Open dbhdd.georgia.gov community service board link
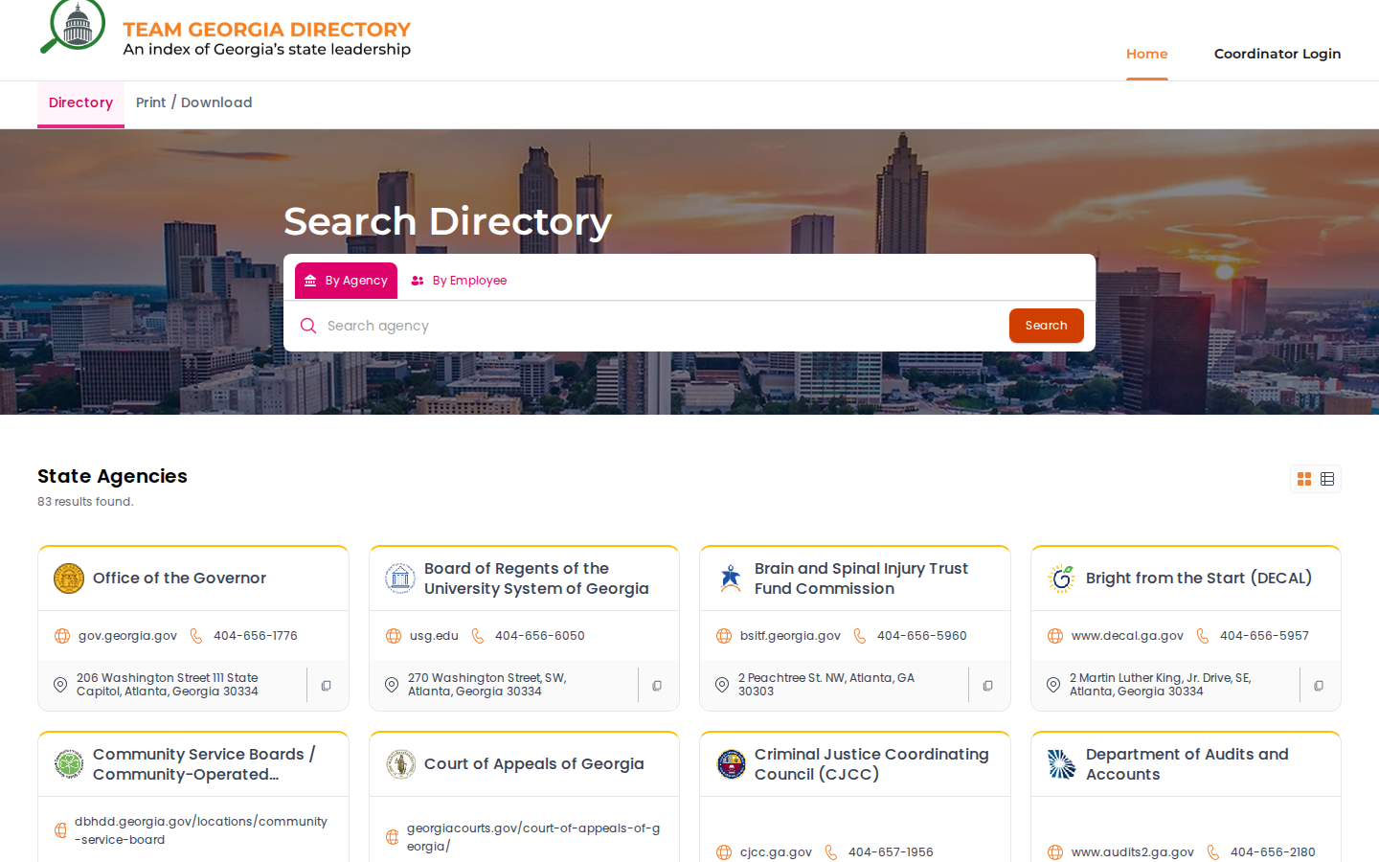The width and height of the screenshot is (1379, 862). [201, 830]
